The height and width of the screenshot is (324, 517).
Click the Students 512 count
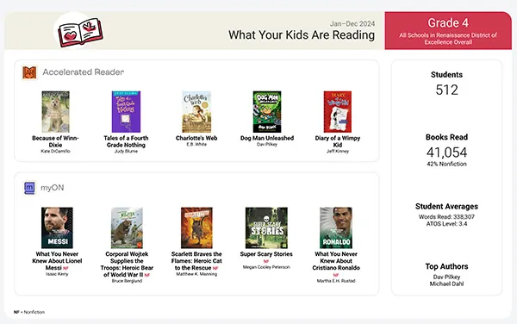pyautogui.click(x=446, y=90)
